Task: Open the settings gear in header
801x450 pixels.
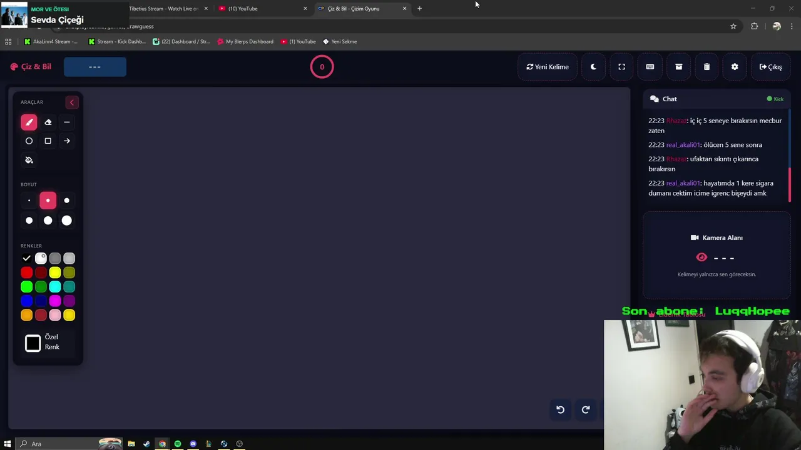Action: coord(735,67)
